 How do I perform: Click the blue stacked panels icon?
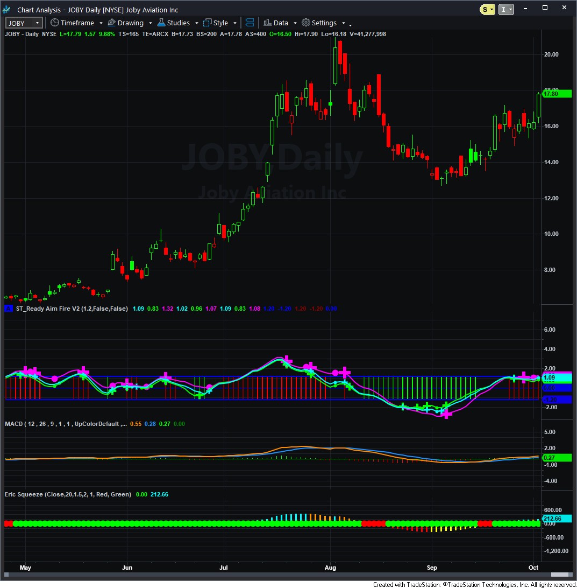click(250, 23)
